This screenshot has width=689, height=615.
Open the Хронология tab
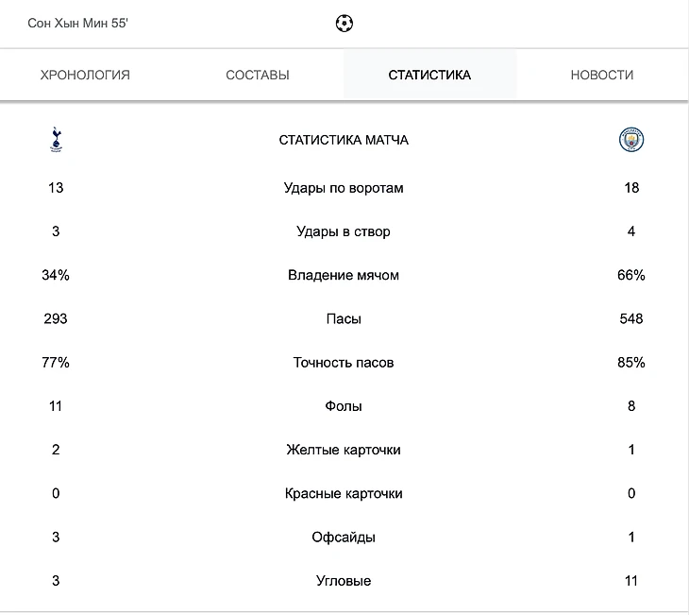tap(85, 75)
